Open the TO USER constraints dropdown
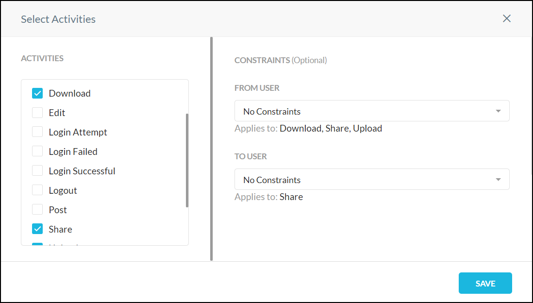 [x=372, y=179]
